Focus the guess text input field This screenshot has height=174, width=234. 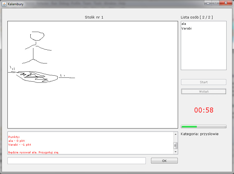click(x=76, y=161)
